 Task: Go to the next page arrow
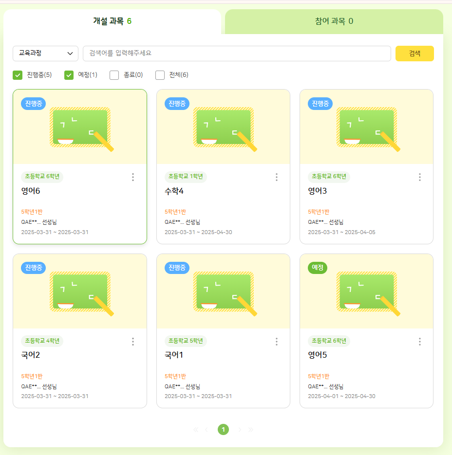[x=240, y=430]
